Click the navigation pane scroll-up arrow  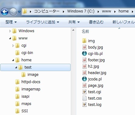(73, 30)
